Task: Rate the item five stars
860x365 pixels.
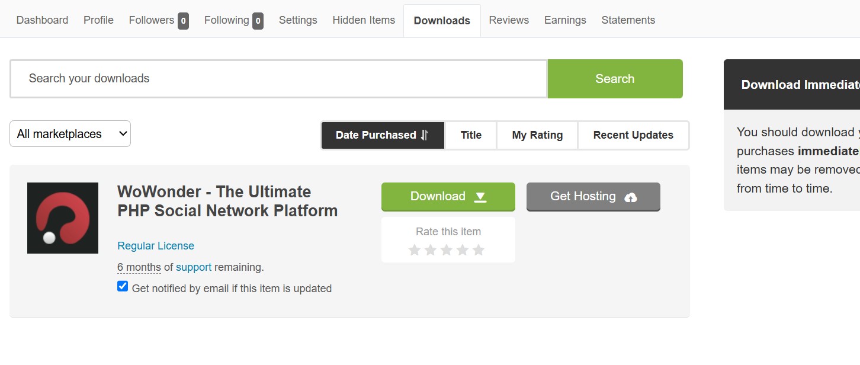Action: [x=479, y=250]
